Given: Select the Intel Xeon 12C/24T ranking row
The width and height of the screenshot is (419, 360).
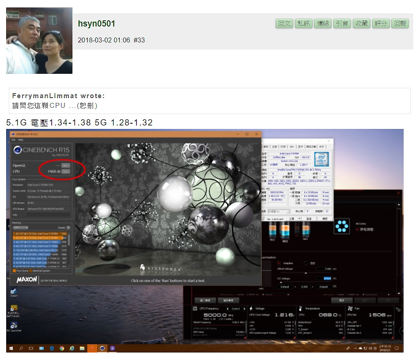Looking at the screenshot, I should [40, 250].
